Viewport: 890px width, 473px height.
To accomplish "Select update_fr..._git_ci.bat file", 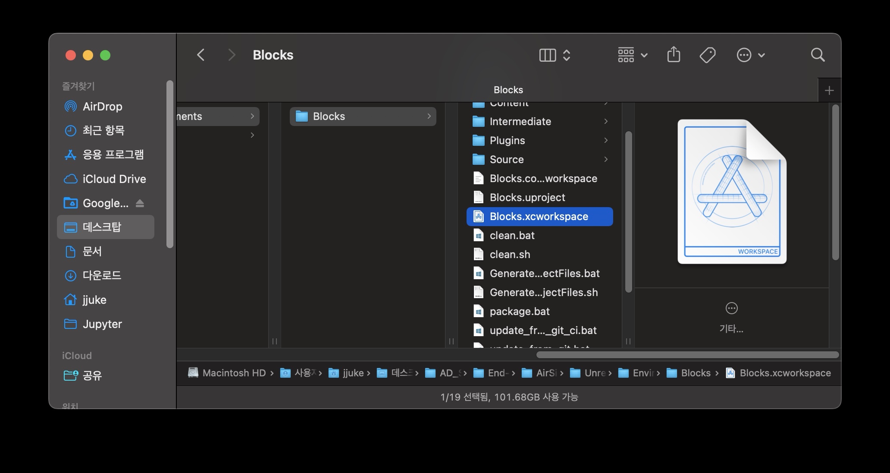I will pyautogui.click(x=539, y=331).
